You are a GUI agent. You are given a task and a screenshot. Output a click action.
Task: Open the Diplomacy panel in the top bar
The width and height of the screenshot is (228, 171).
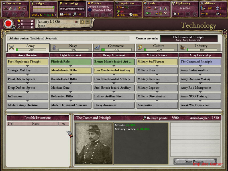click(185, 9)
